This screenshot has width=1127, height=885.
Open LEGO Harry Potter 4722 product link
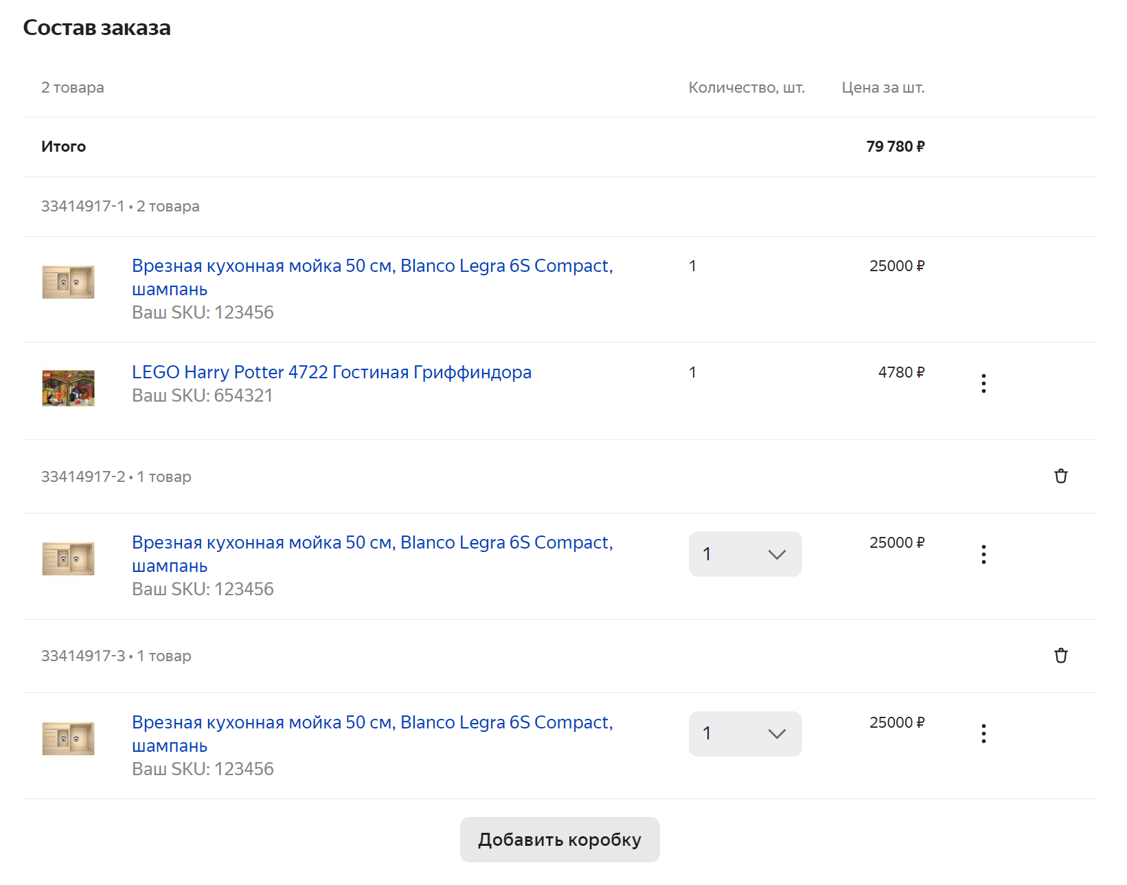point(331,372)
